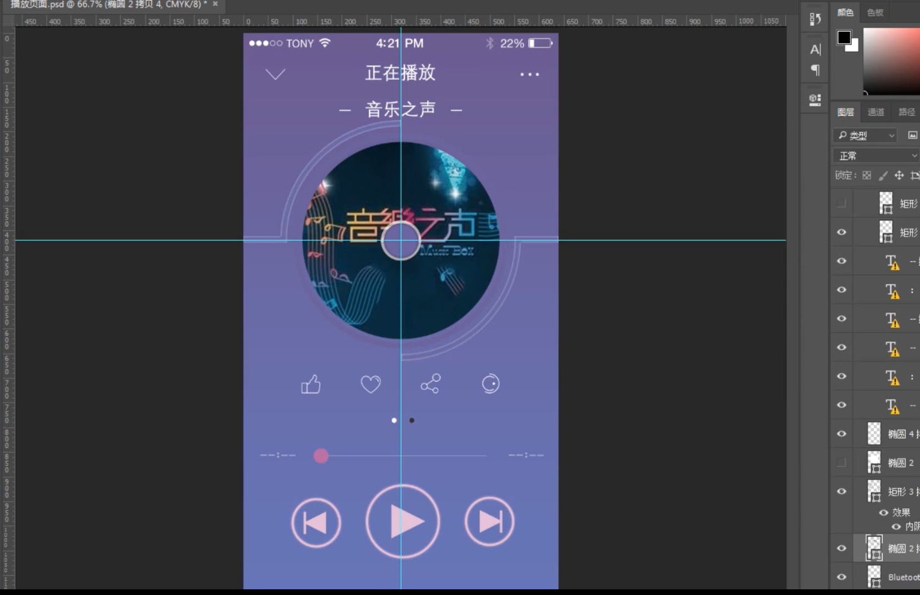Open the Character panel icon
This screenshot has width=920, height=595.
coord(815,49)
